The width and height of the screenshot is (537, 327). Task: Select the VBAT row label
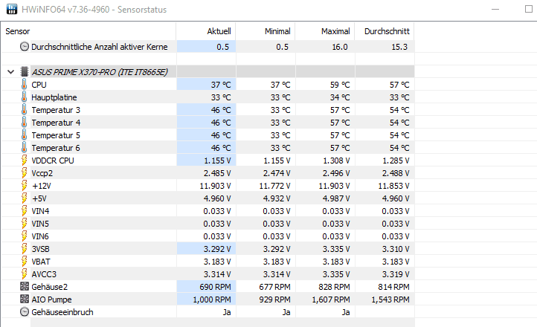pos(41,262)
